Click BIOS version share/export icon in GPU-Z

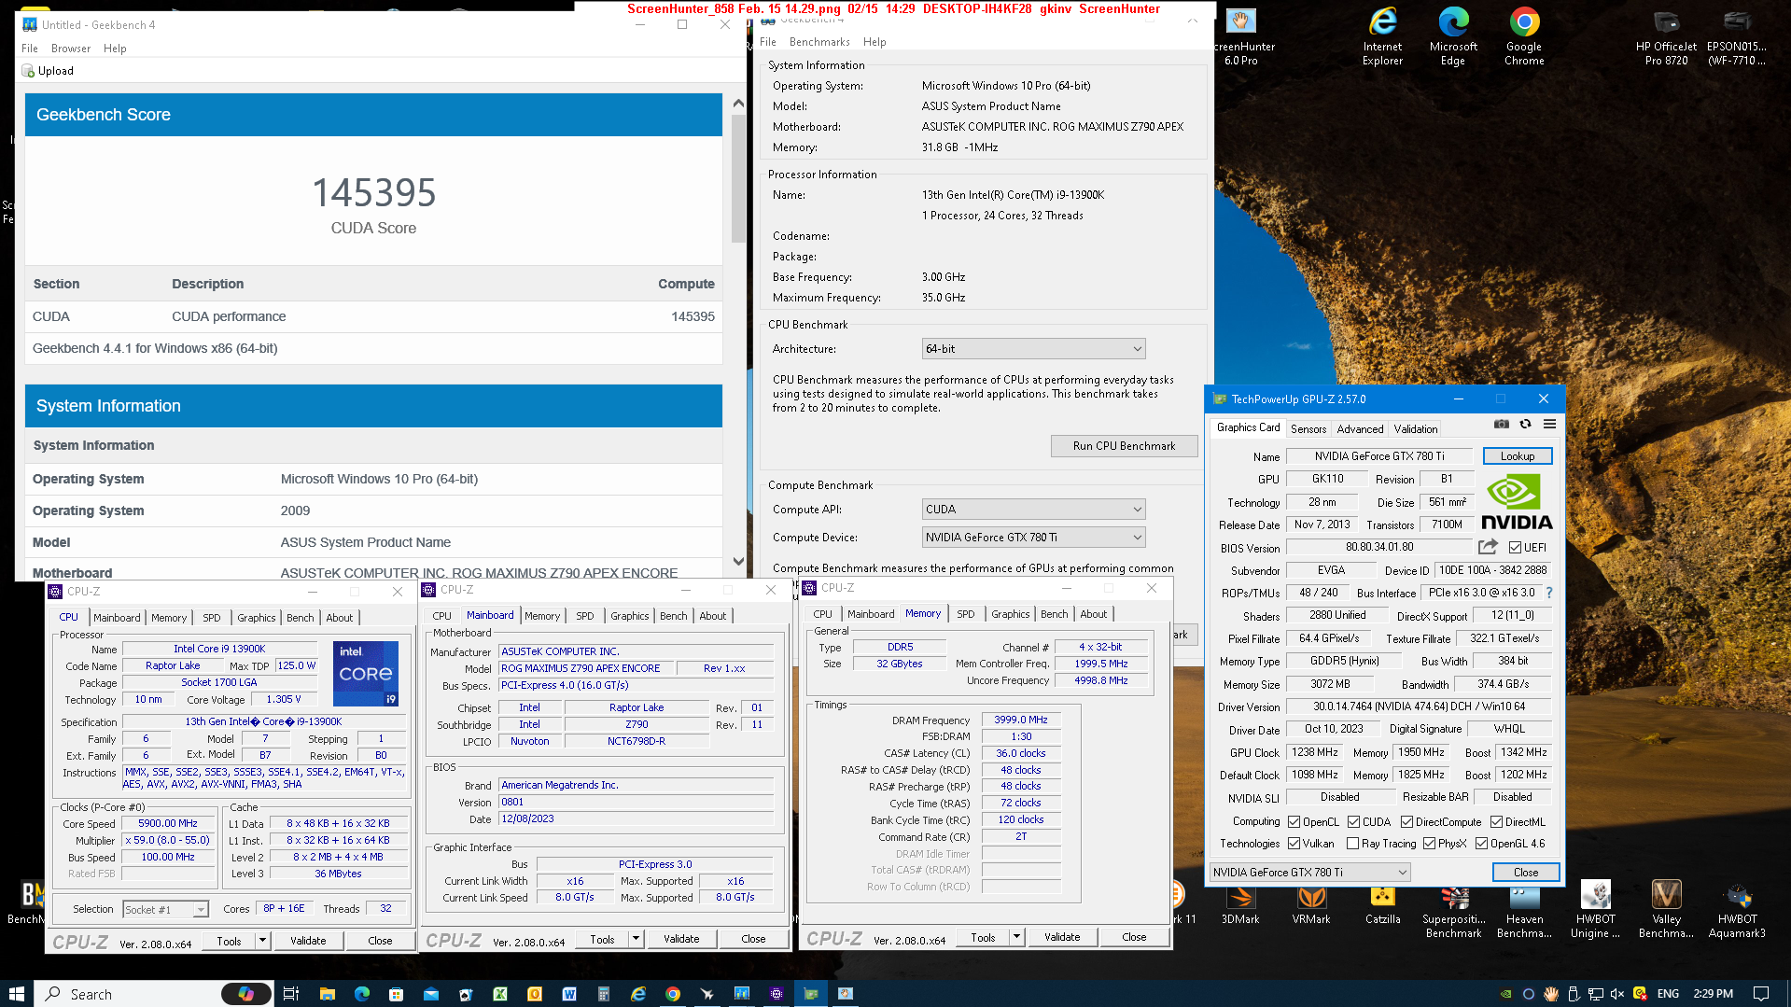click(1488, 547)
